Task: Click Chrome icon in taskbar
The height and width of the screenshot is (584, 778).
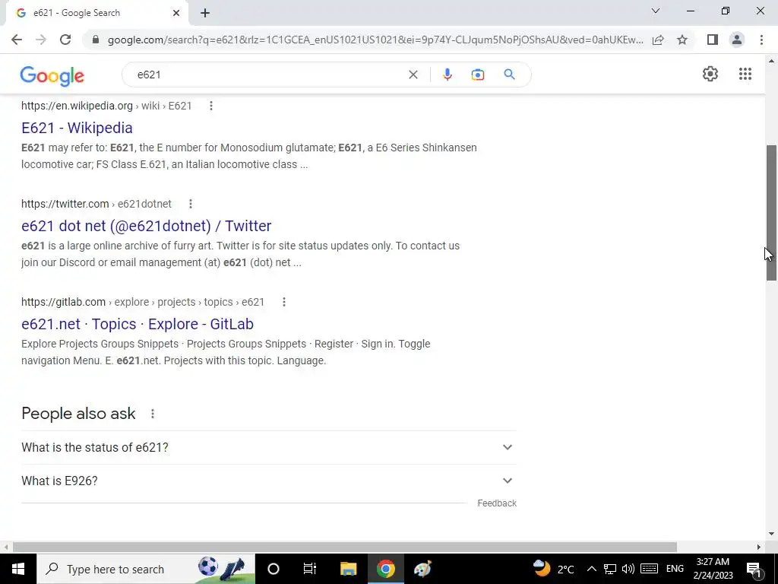Action: [x=385, y=569]
